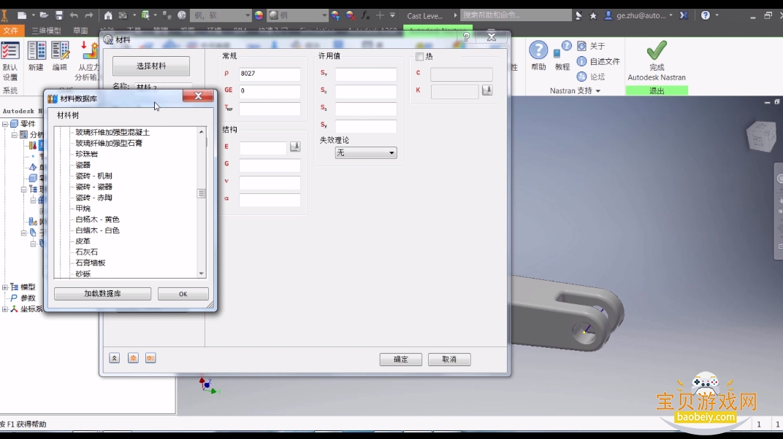Screen dimensions: 783x439
Task: Open the Forum (论坛) item
Action: (591, 77)
